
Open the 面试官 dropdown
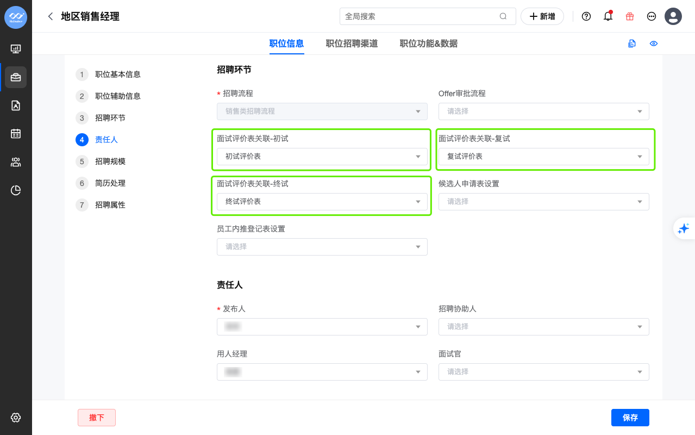point(543,372)
